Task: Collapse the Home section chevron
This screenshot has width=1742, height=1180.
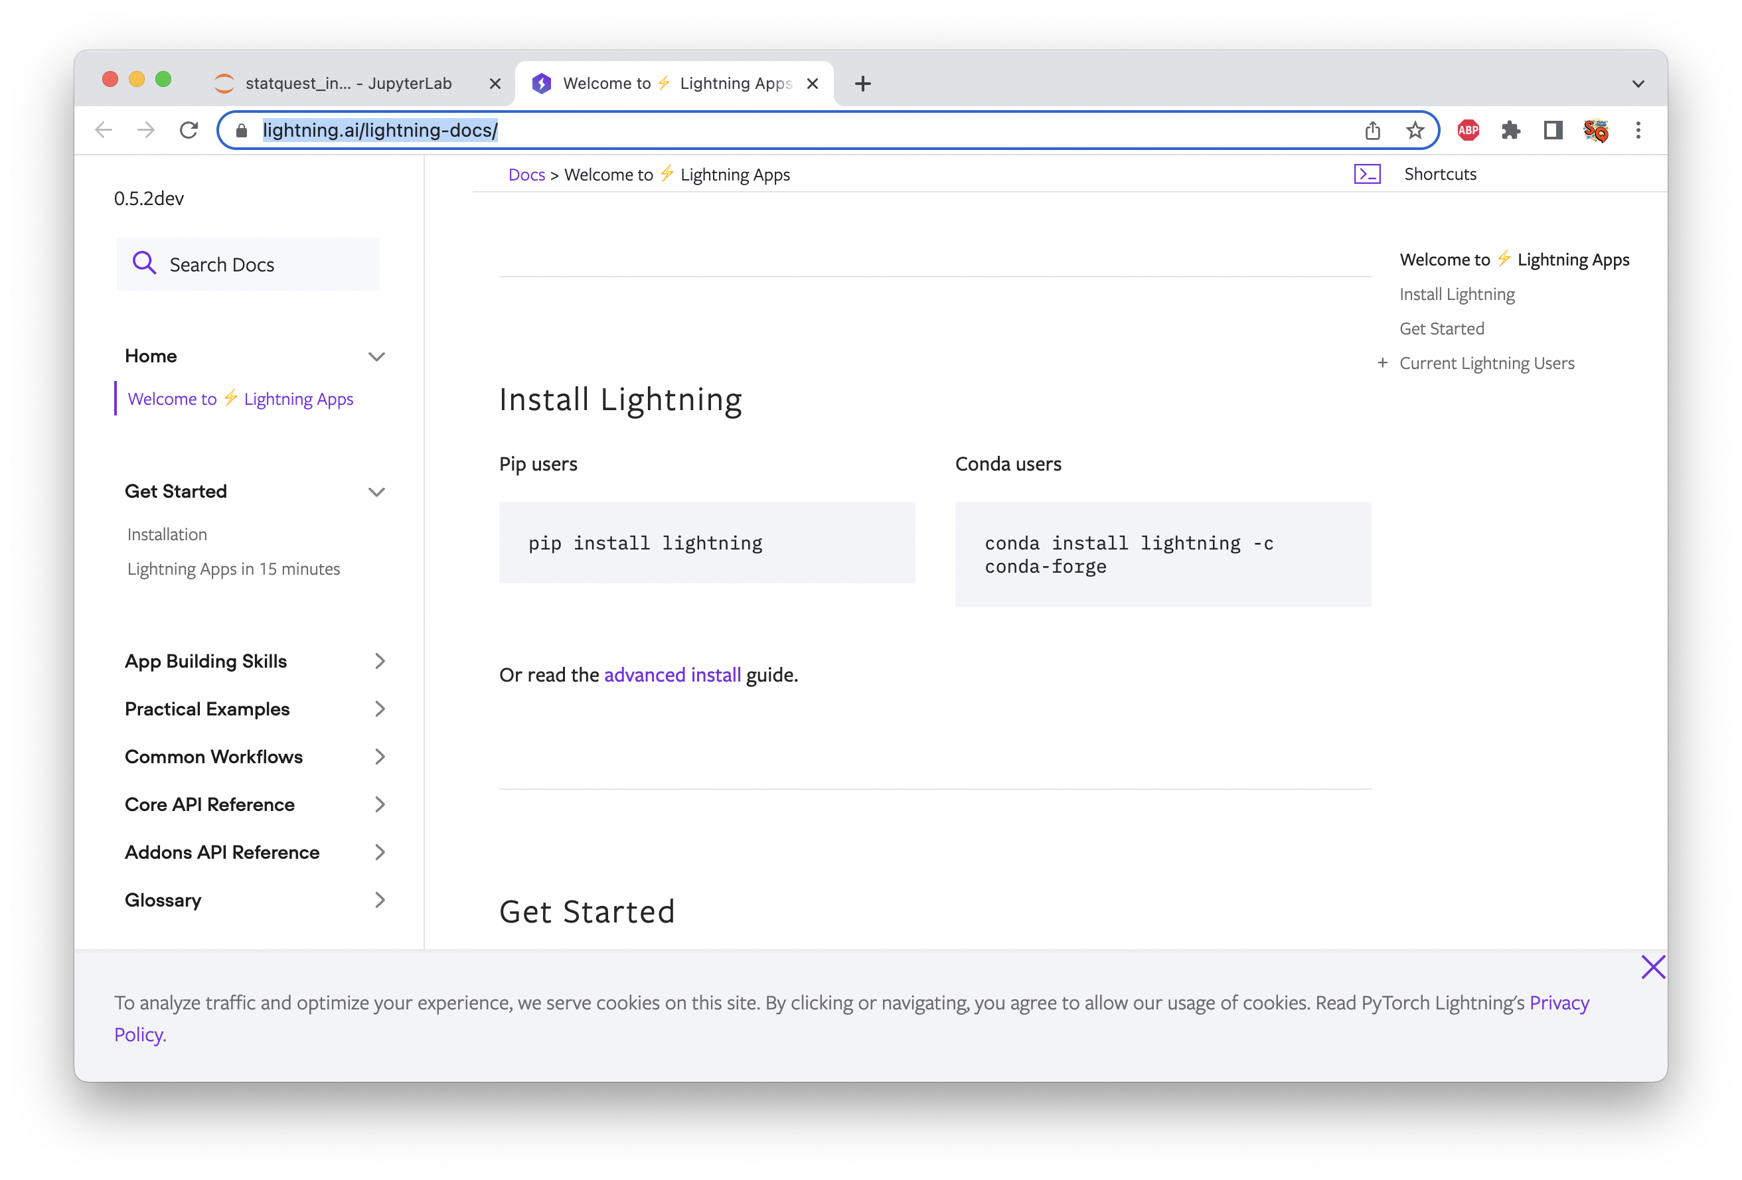Action: 376,356
